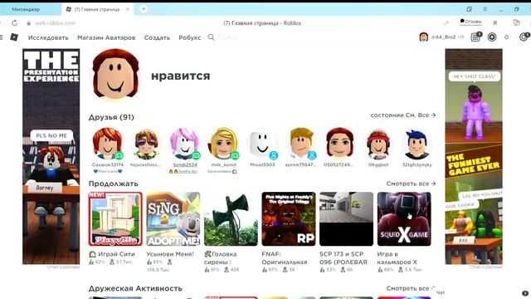The height and width of the screenshot is (299, 531).
Task: Click the search magnifier icon
Action: coord(211,37)
